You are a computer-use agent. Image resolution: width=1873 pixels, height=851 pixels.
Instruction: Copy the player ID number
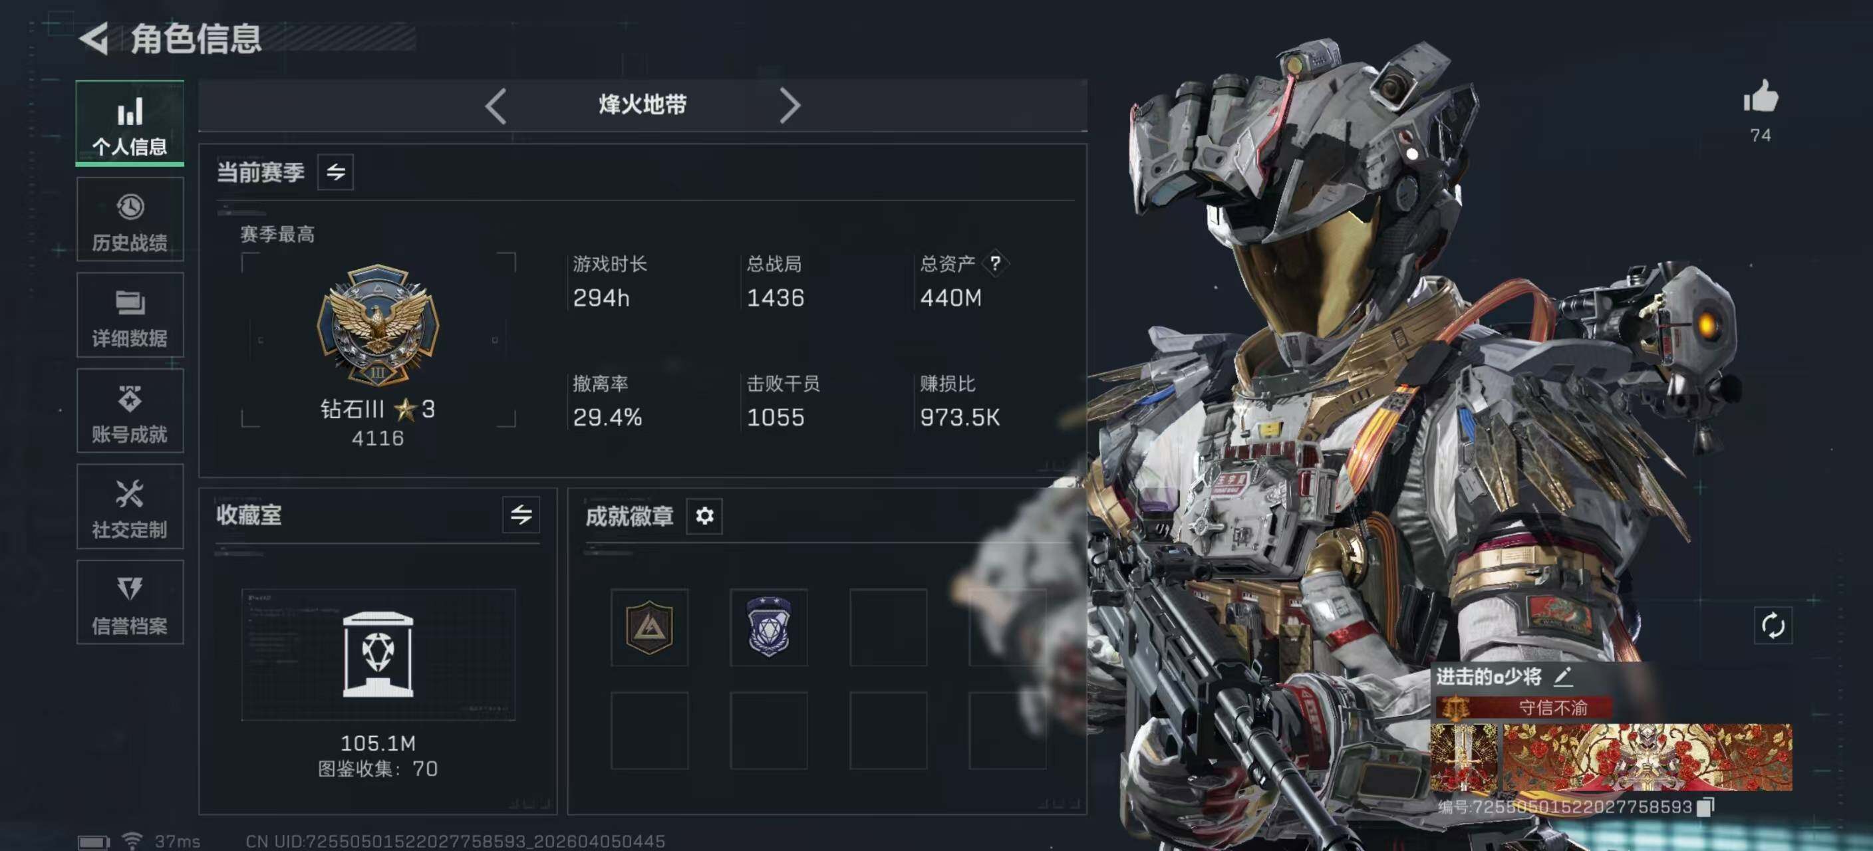pos(1706,806)
